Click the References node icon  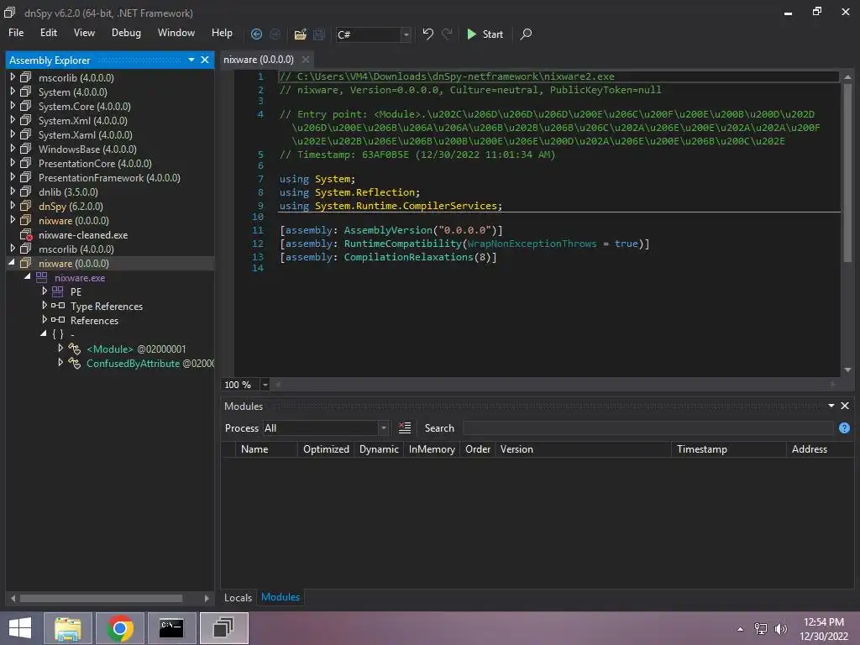58,320
